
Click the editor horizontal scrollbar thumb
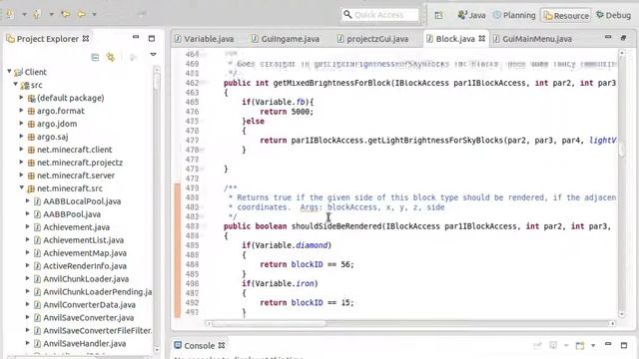click(269, 323)
